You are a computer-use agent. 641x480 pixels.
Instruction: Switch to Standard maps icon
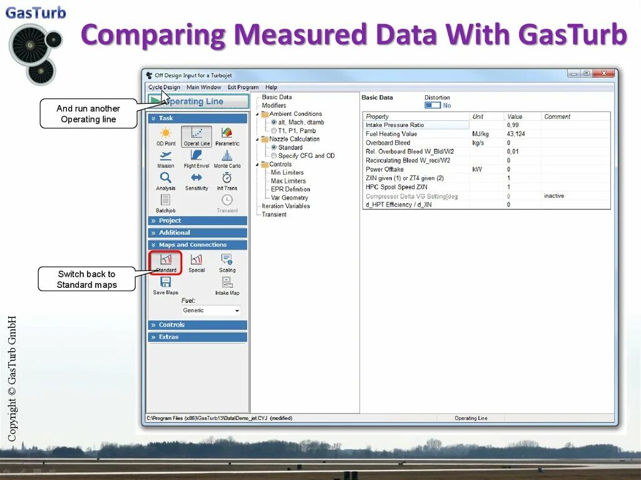click(x=165, y=263)
